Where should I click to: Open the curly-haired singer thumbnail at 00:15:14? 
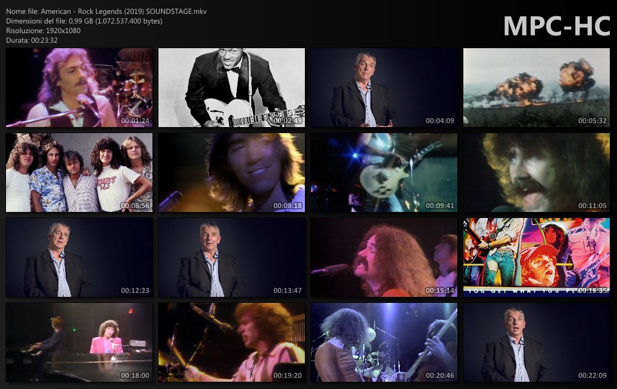(384, 258)
